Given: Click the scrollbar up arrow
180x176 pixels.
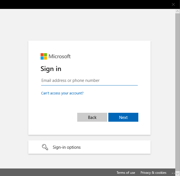Looking at the screenshot, I should [x=177, y=11].
